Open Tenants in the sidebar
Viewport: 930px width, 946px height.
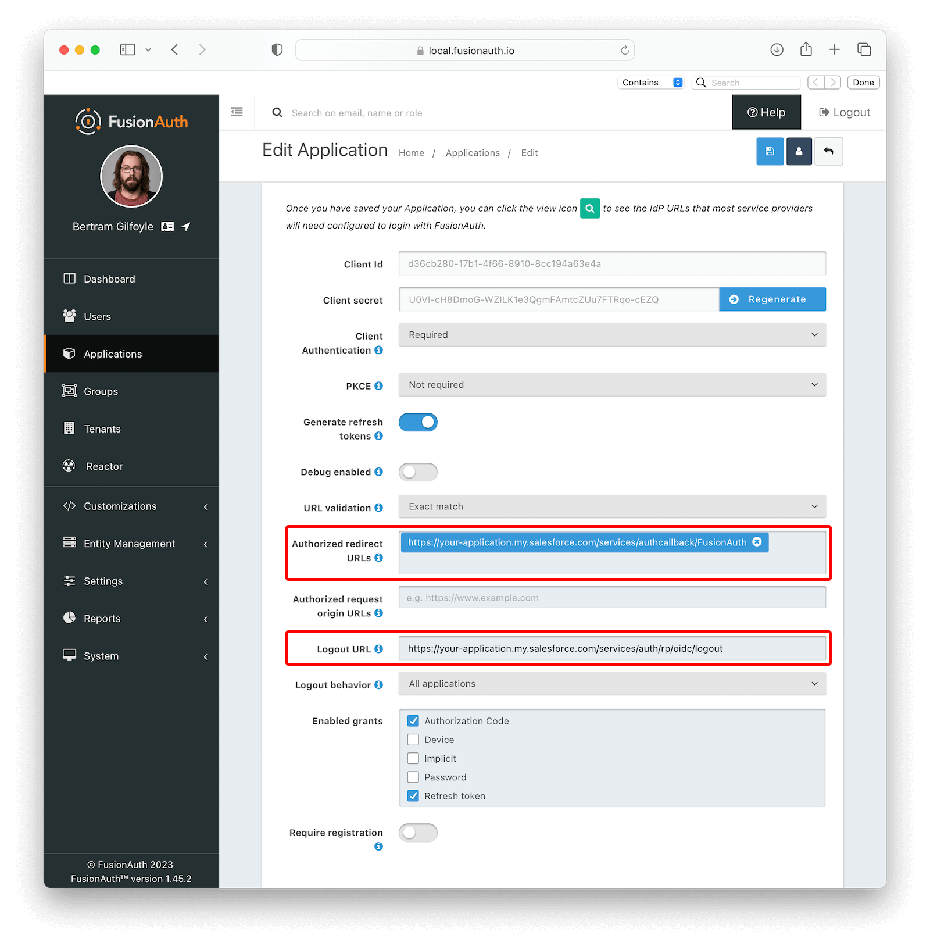click(131, 429)
